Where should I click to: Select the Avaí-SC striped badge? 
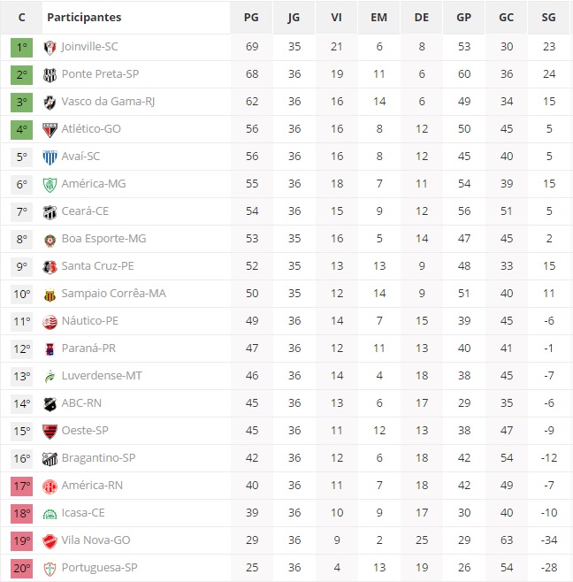[50, 157]
